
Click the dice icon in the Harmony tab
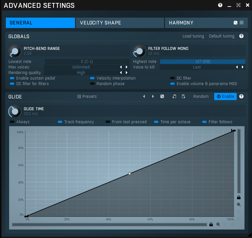tap(235, 23)
